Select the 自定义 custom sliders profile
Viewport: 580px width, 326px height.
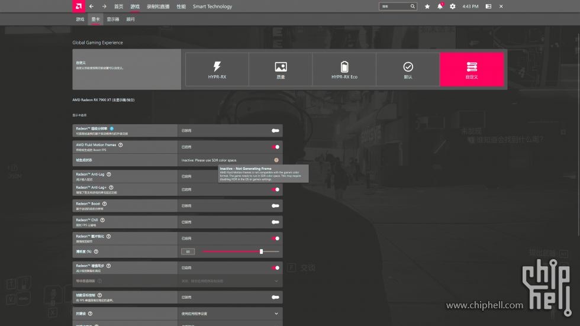pos(472,69)
